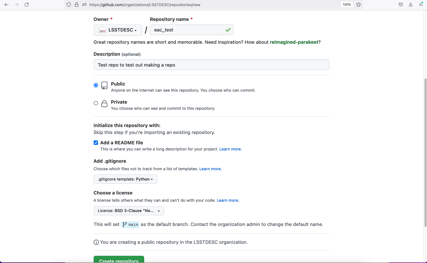The width and height of the screenshot is (427, 263).
Task: Click the Private lock icon
Action: coord(104,104)
